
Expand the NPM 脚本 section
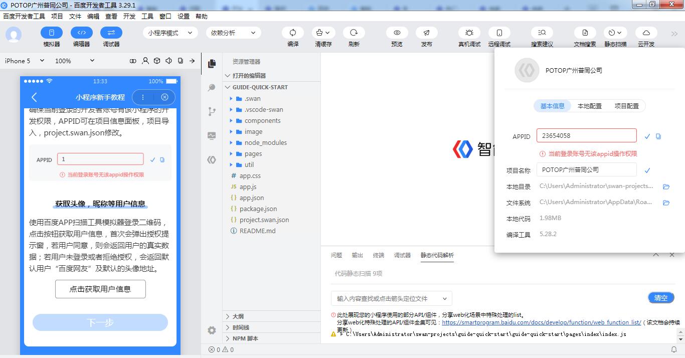coord(271,338)
